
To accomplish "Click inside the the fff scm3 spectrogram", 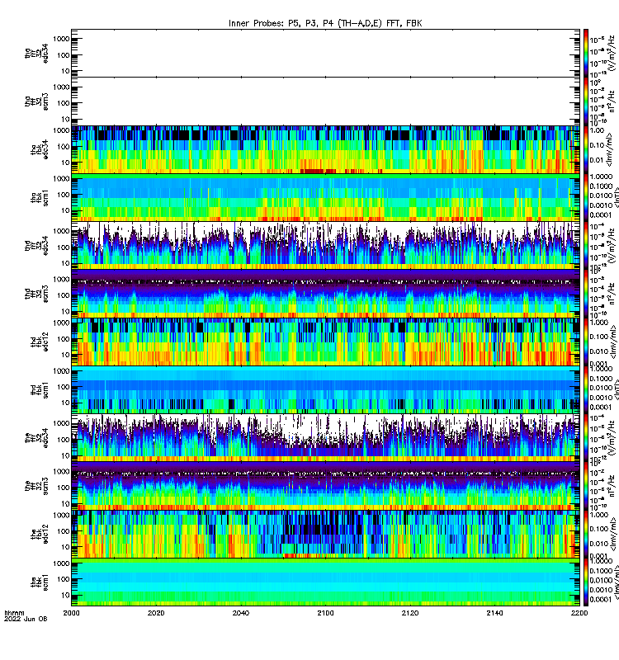I will (x=325, y=486).
